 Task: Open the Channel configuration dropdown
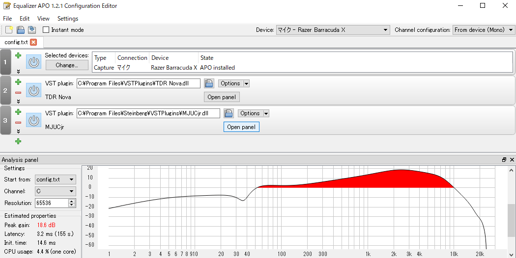[x=484, y=30]
